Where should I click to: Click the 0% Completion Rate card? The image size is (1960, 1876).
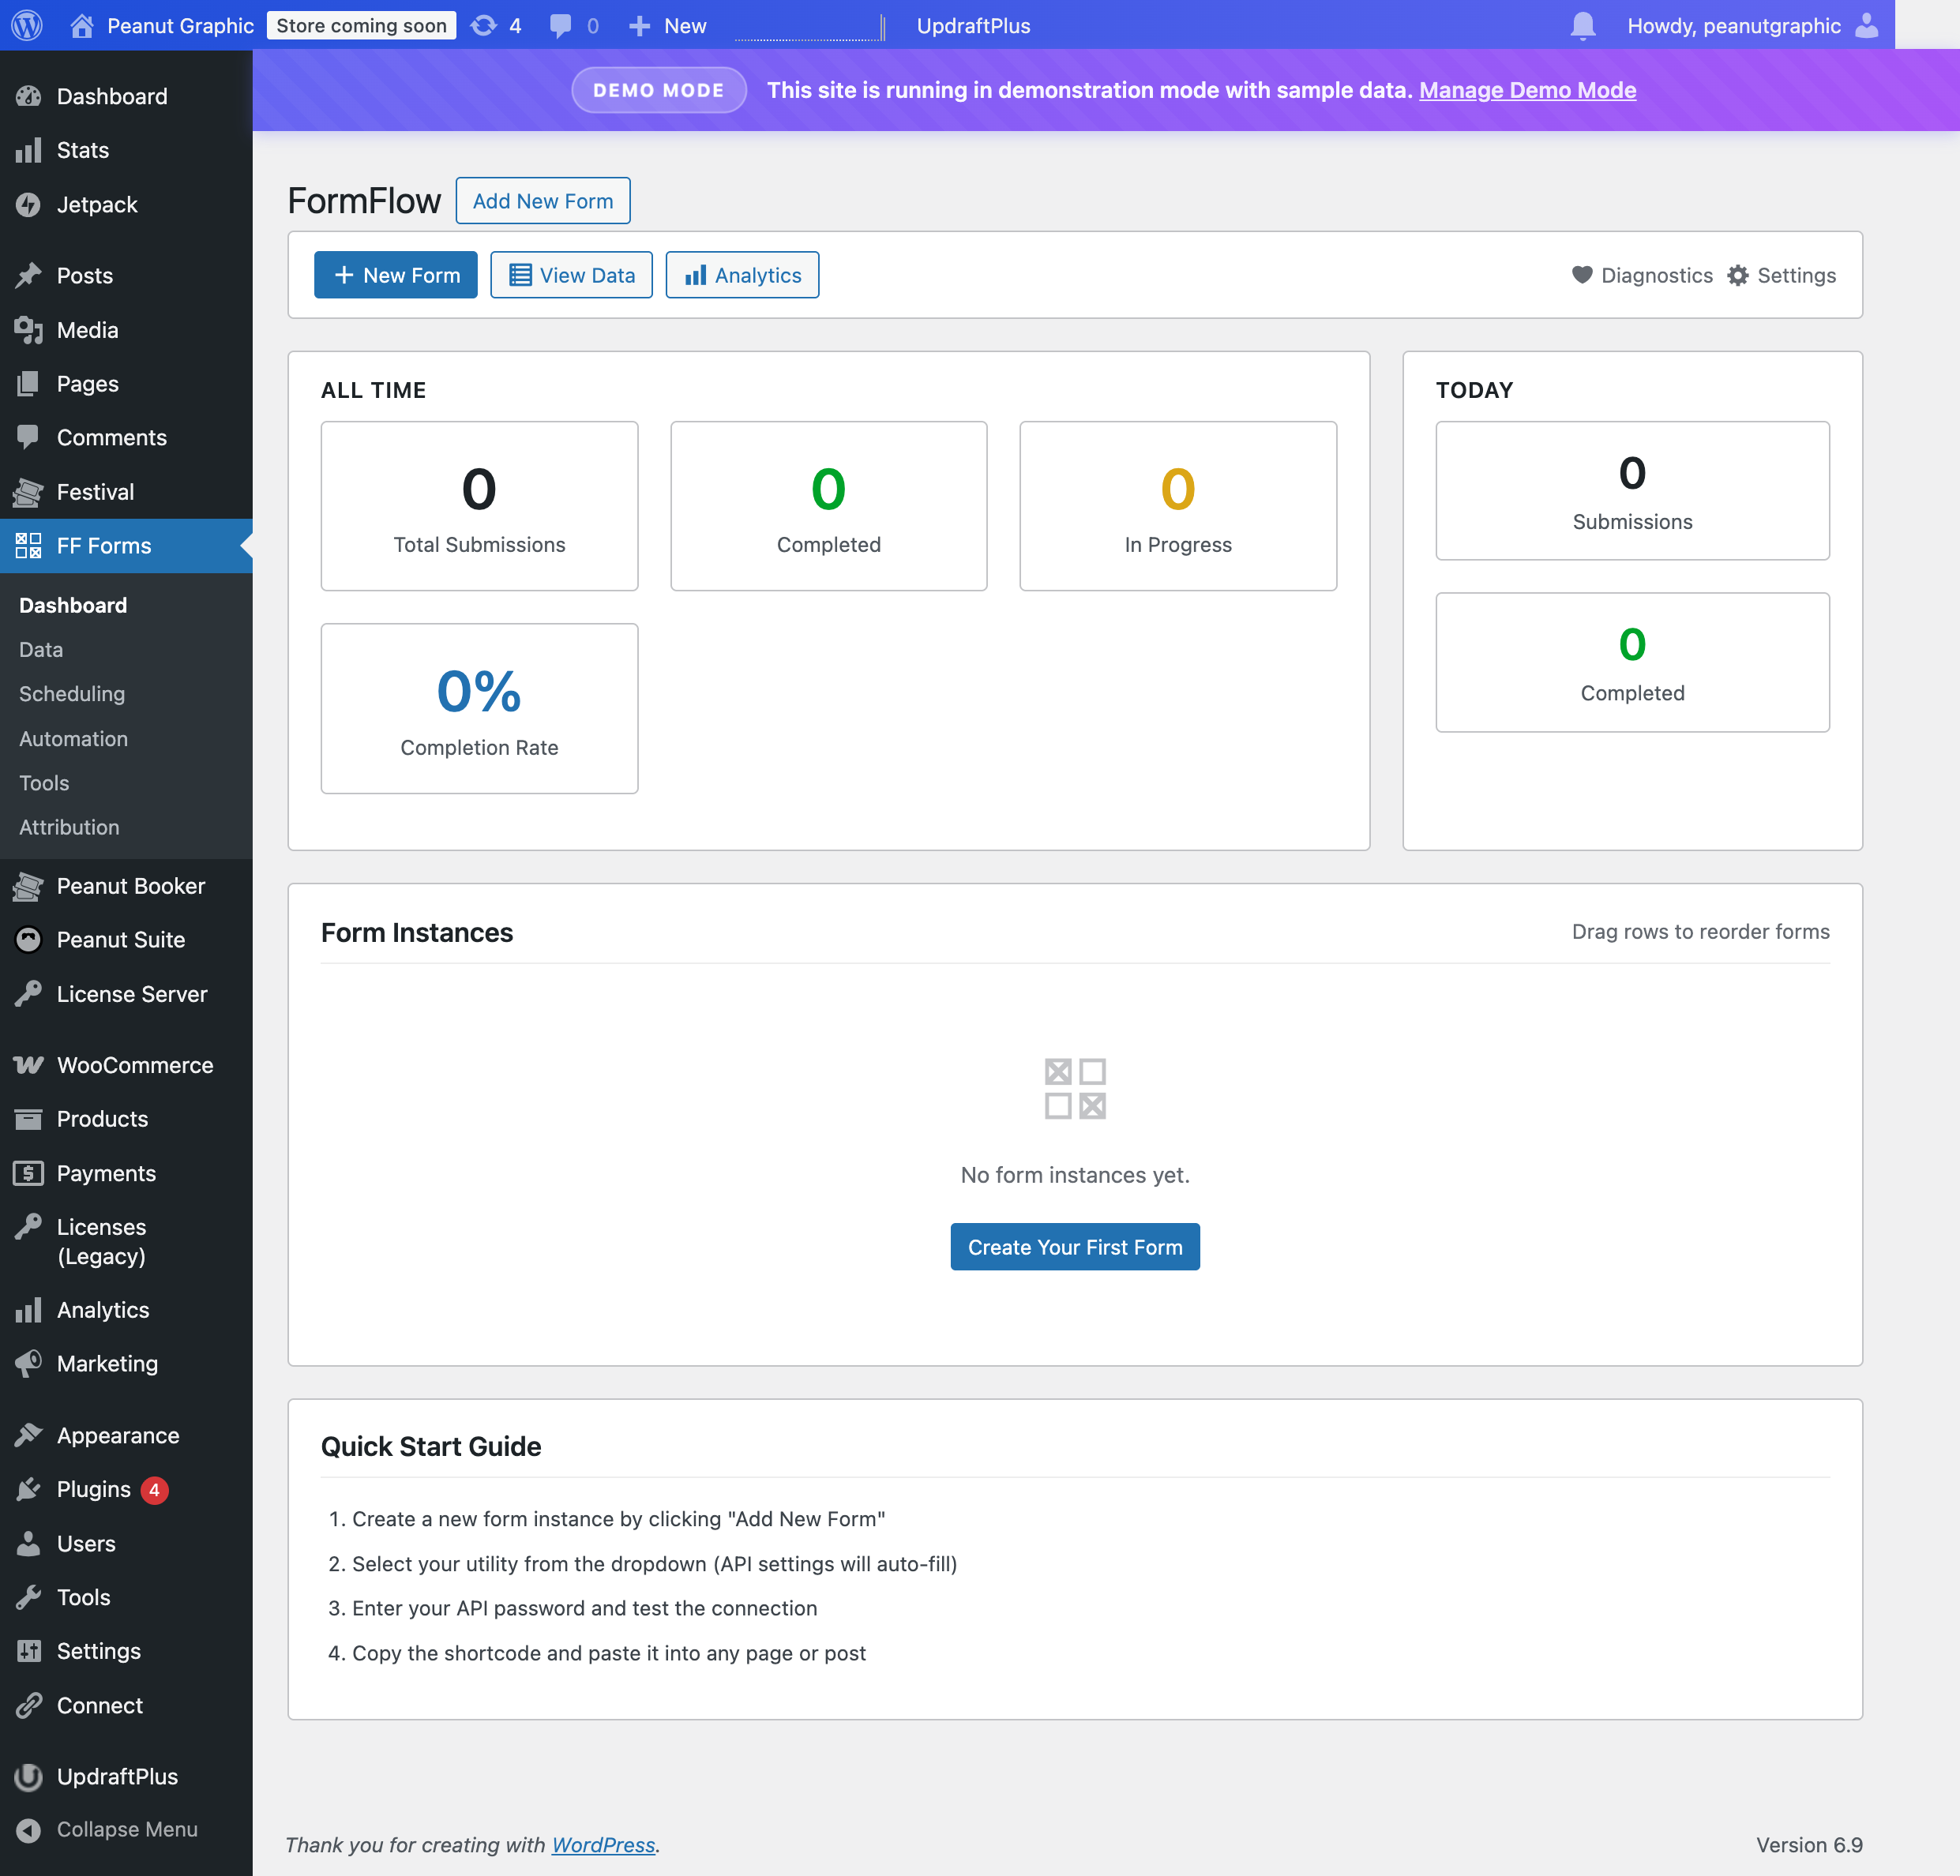(x=479, y=708)
